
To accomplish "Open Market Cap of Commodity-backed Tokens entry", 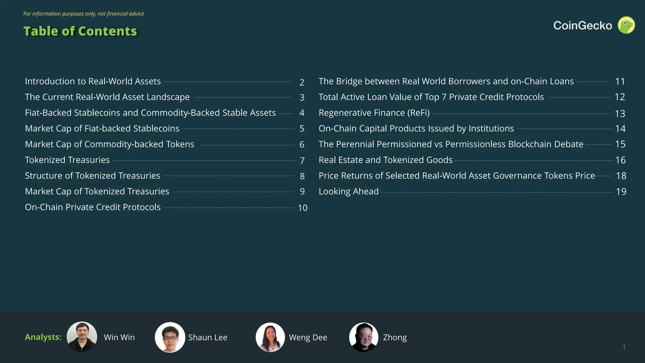I will pos(110,144).
